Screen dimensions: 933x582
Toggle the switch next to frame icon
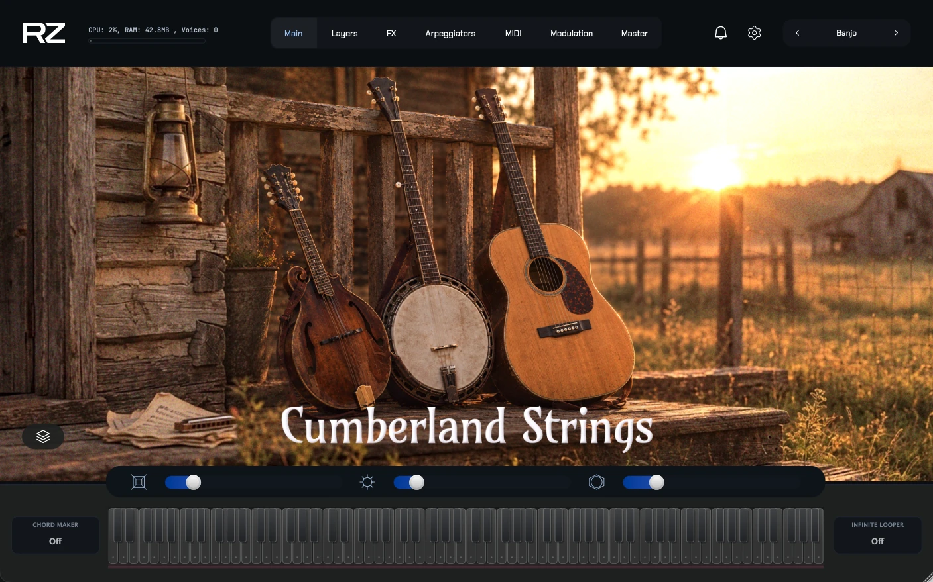[x=183, y=482]
